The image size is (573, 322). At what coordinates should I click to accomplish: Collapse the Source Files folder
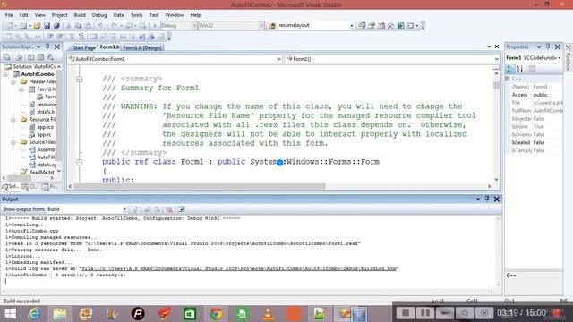tap(13, 142)
